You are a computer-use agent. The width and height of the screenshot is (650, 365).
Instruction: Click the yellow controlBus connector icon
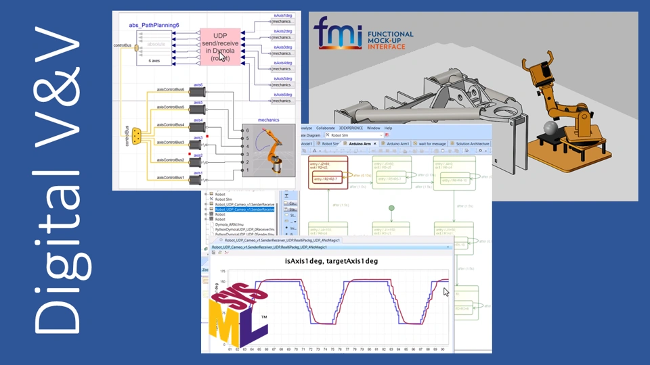pos(136,136)
